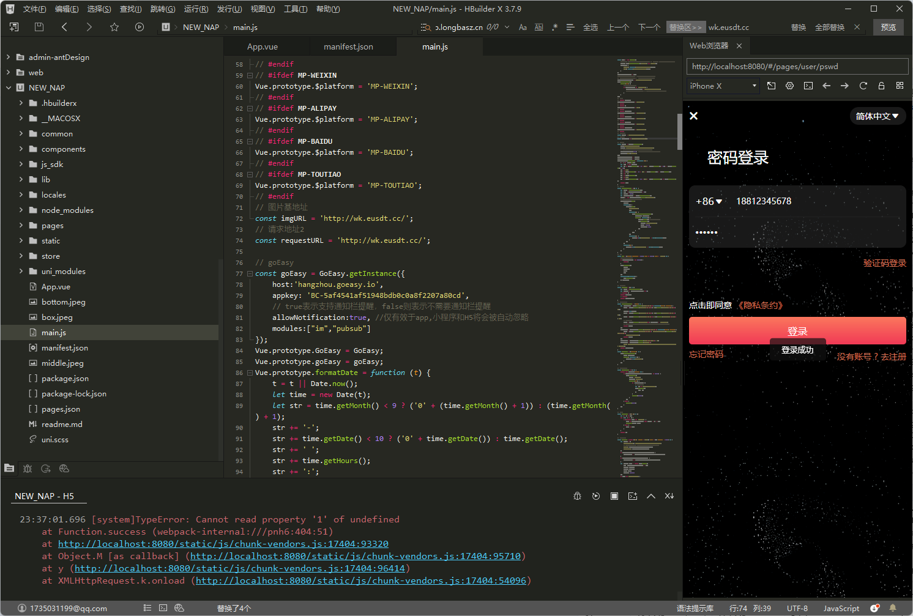This screenshot has width=913, height=616.
Task: Click the 全部替换 replace all button
Action: tap(830, 27)
